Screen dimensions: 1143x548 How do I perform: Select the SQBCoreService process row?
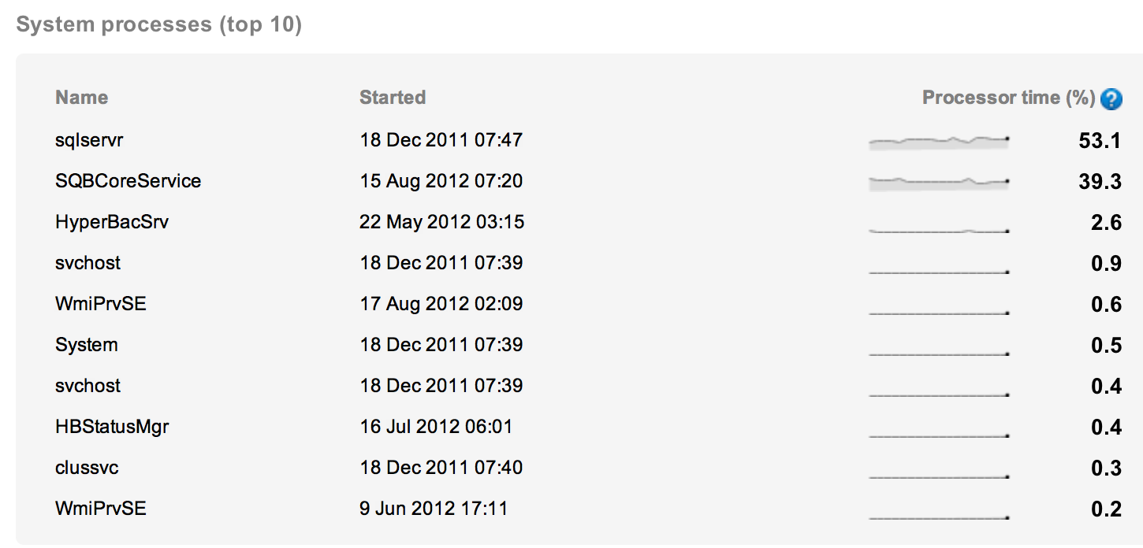[x=128, y=181]
